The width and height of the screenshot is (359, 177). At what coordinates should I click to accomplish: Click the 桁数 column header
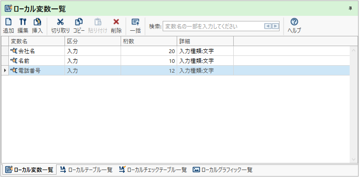pyautogui.click(x=149, y=41)
